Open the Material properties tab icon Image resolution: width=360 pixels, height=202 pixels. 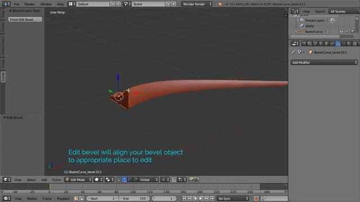pos(349,43)
